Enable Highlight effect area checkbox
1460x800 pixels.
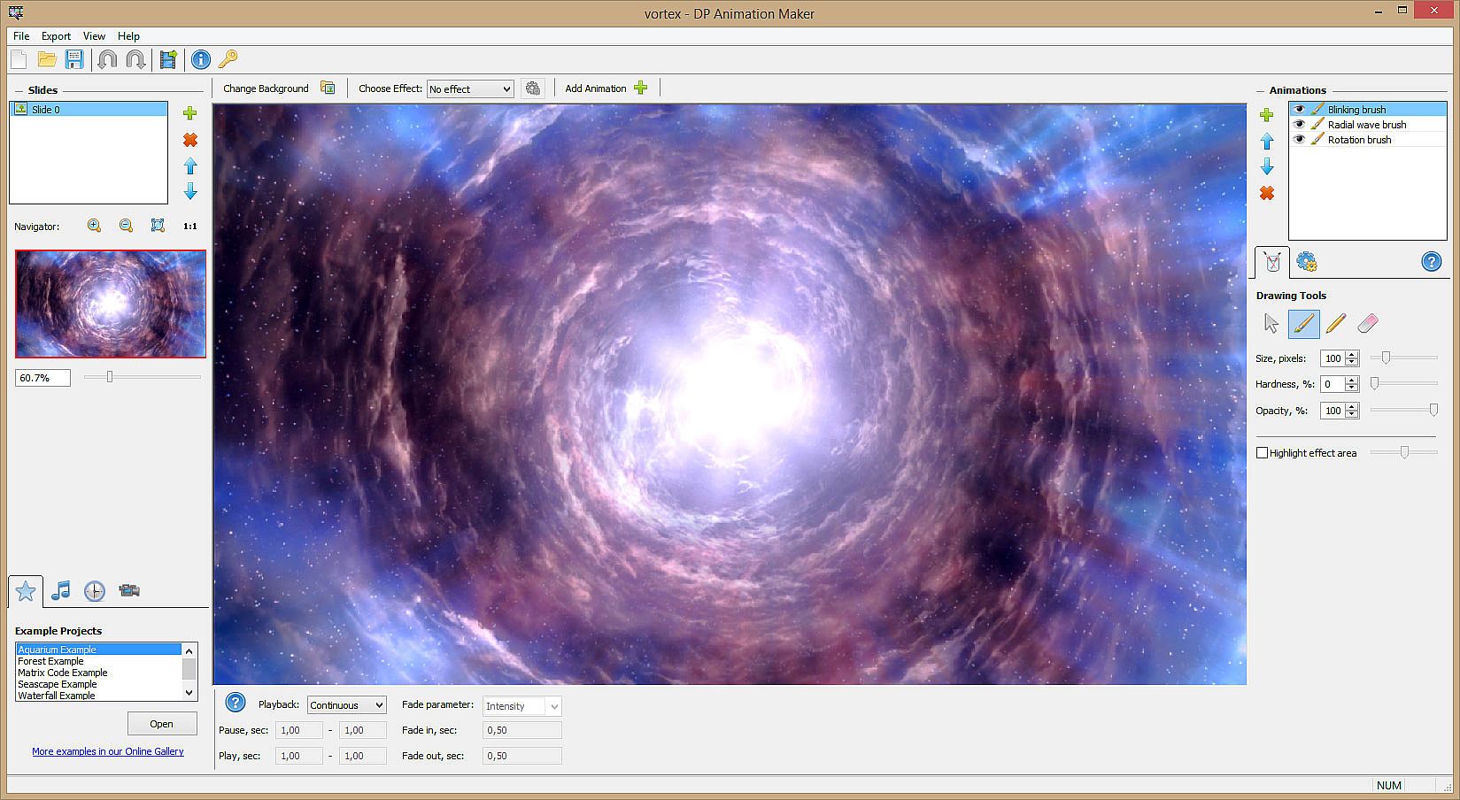click(1262, 453)
